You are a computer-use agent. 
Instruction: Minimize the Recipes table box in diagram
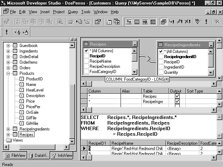(x=134, y=44)
